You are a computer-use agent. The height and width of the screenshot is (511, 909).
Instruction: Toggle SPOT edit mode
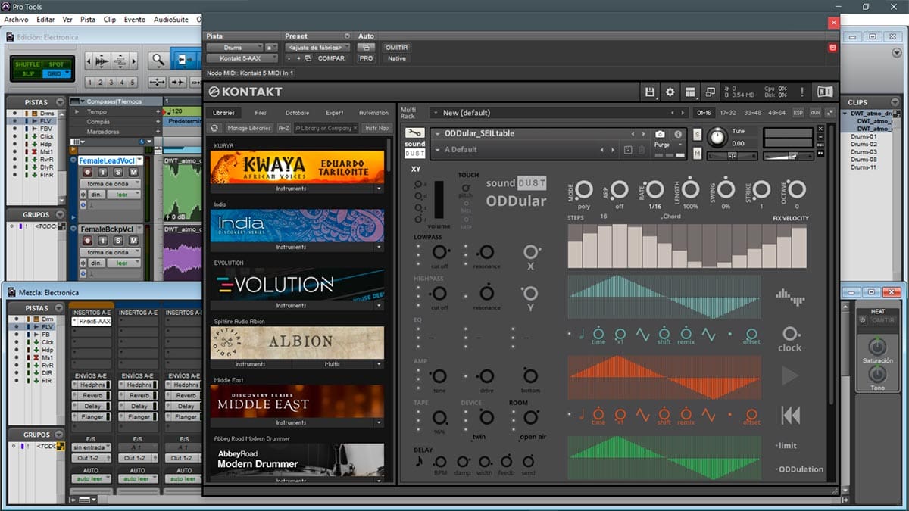56,64
